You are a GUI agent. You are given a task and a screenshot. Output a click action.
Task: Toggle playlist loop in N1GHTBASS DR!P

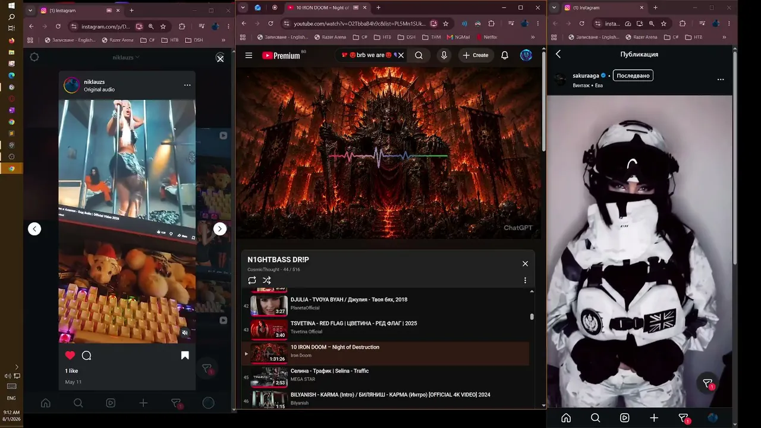point(252,281)
